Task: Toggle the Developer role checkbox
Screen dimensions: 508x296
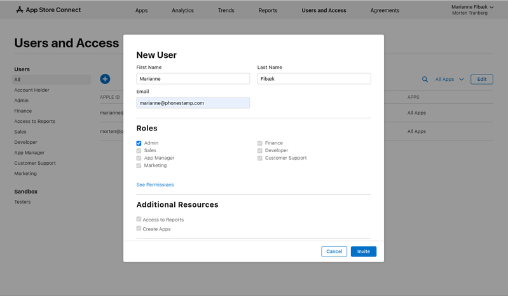Action: point(260,150)
